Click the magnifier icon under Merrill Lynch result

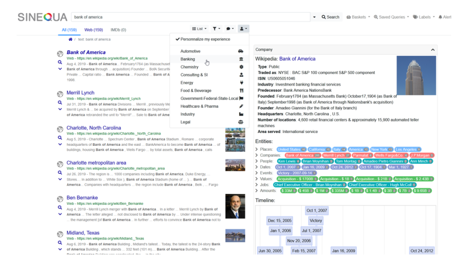tap(60, 102)
